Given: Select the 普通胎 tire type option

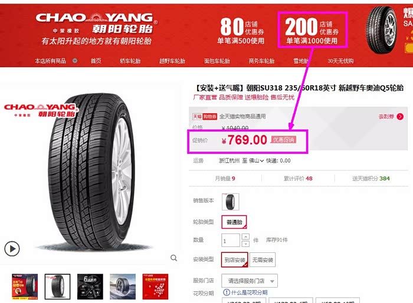Looking at the screenshot, I should 234,222.
